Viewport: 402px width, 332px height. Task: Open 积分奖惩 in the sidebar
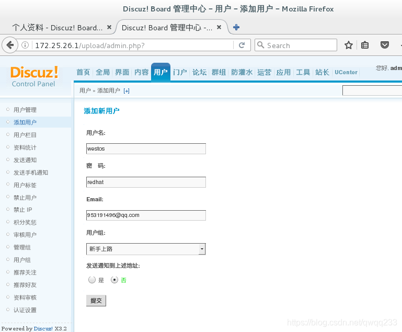pos(25,222)
